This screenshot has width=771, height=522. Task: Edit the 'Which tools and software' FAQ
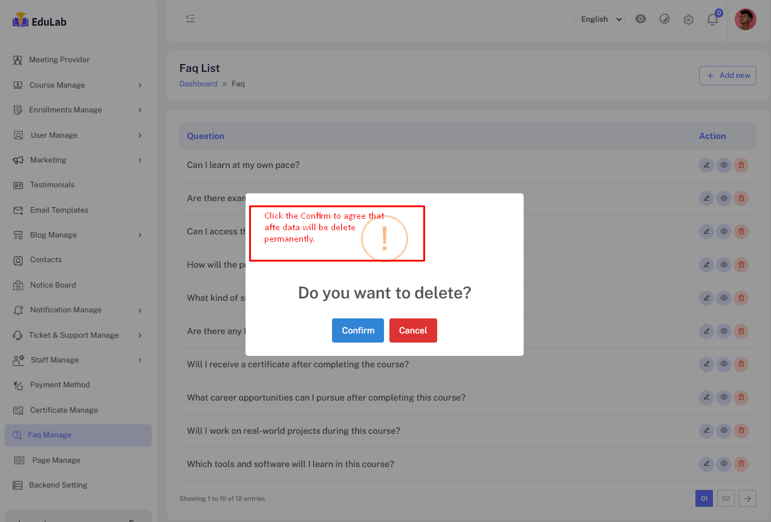pyautogui.click(x=706, y=464)
